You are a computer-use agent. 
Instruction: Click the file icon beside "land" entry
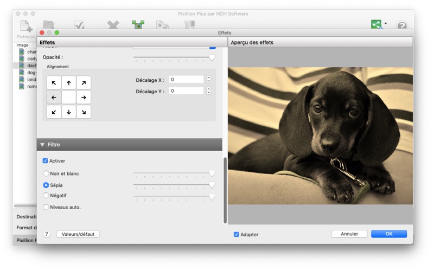pyautogui.click(x=22, y=79)
